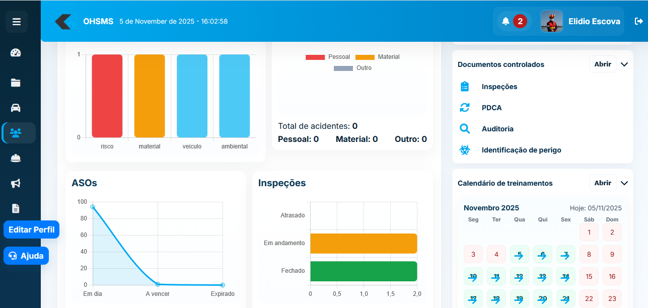648x308 pixels.
Task: Open the document file sidebar icon
Action: point(16,208)
